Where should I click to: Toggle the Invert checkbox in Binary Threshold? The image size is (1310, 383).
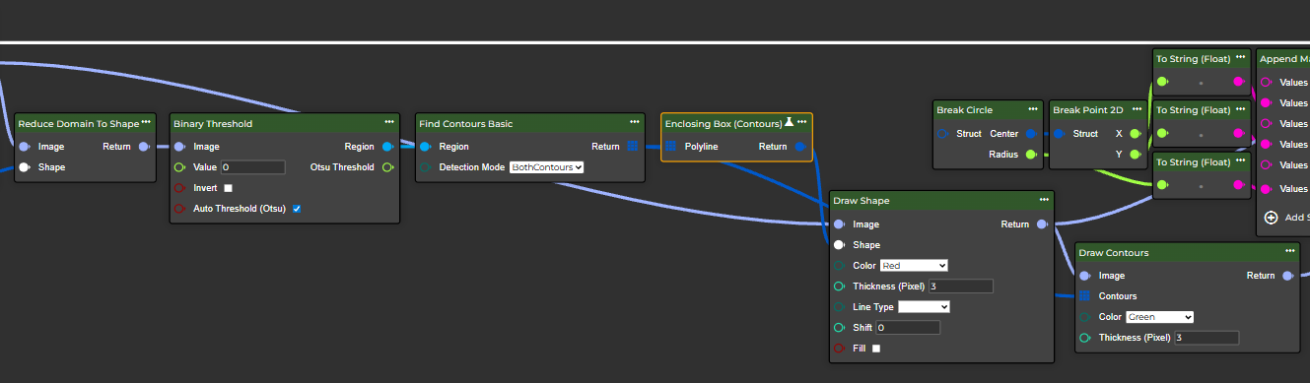click(x=229, y=188)
